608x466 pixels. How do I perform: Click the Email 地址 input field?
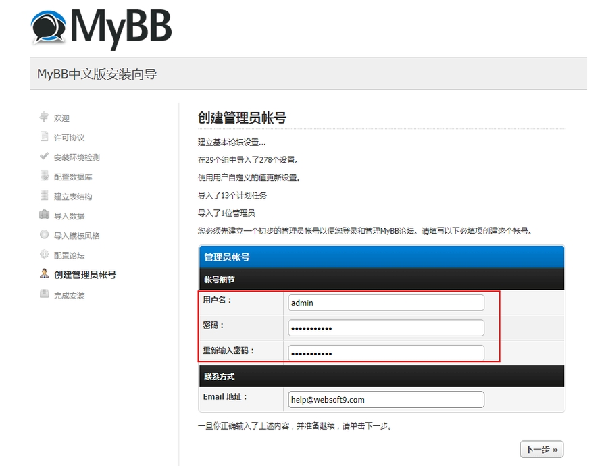click(x=386, y=399)
